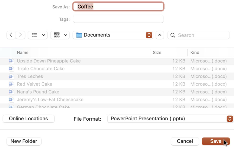This screenshot has width=234, height=150.
Task: Open the Documents location dropdown
Action: [149, 35]
